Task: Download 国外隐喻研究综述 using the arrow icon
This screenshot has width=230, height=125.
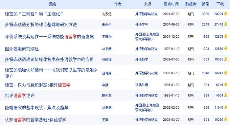Action: tap(226, 48)
